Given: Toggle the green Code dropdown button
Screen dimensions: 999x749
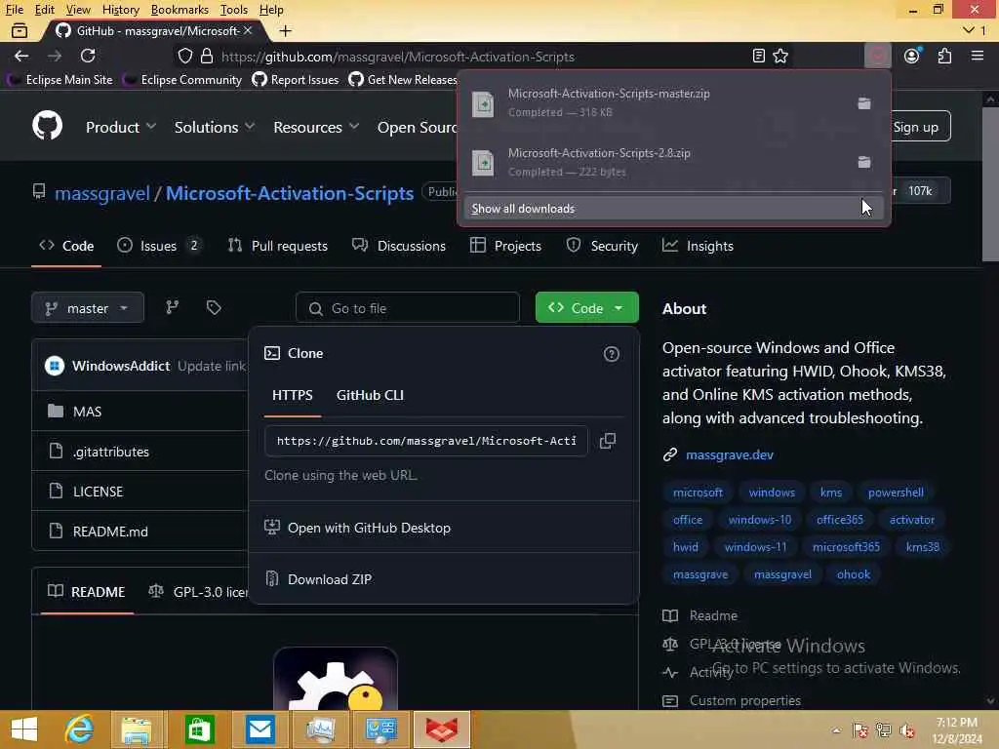Looking at the screenshot, I should pyautogui.click(x=586, y=307).
